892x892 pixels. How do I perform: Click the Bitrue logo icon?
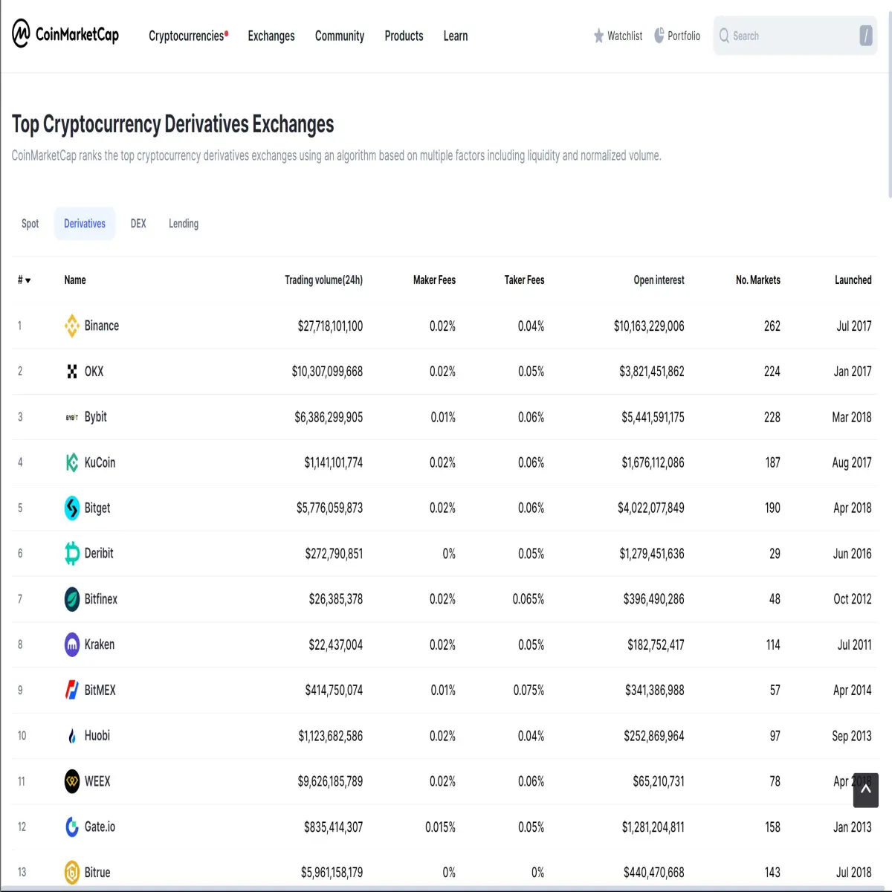click(72, 873)
